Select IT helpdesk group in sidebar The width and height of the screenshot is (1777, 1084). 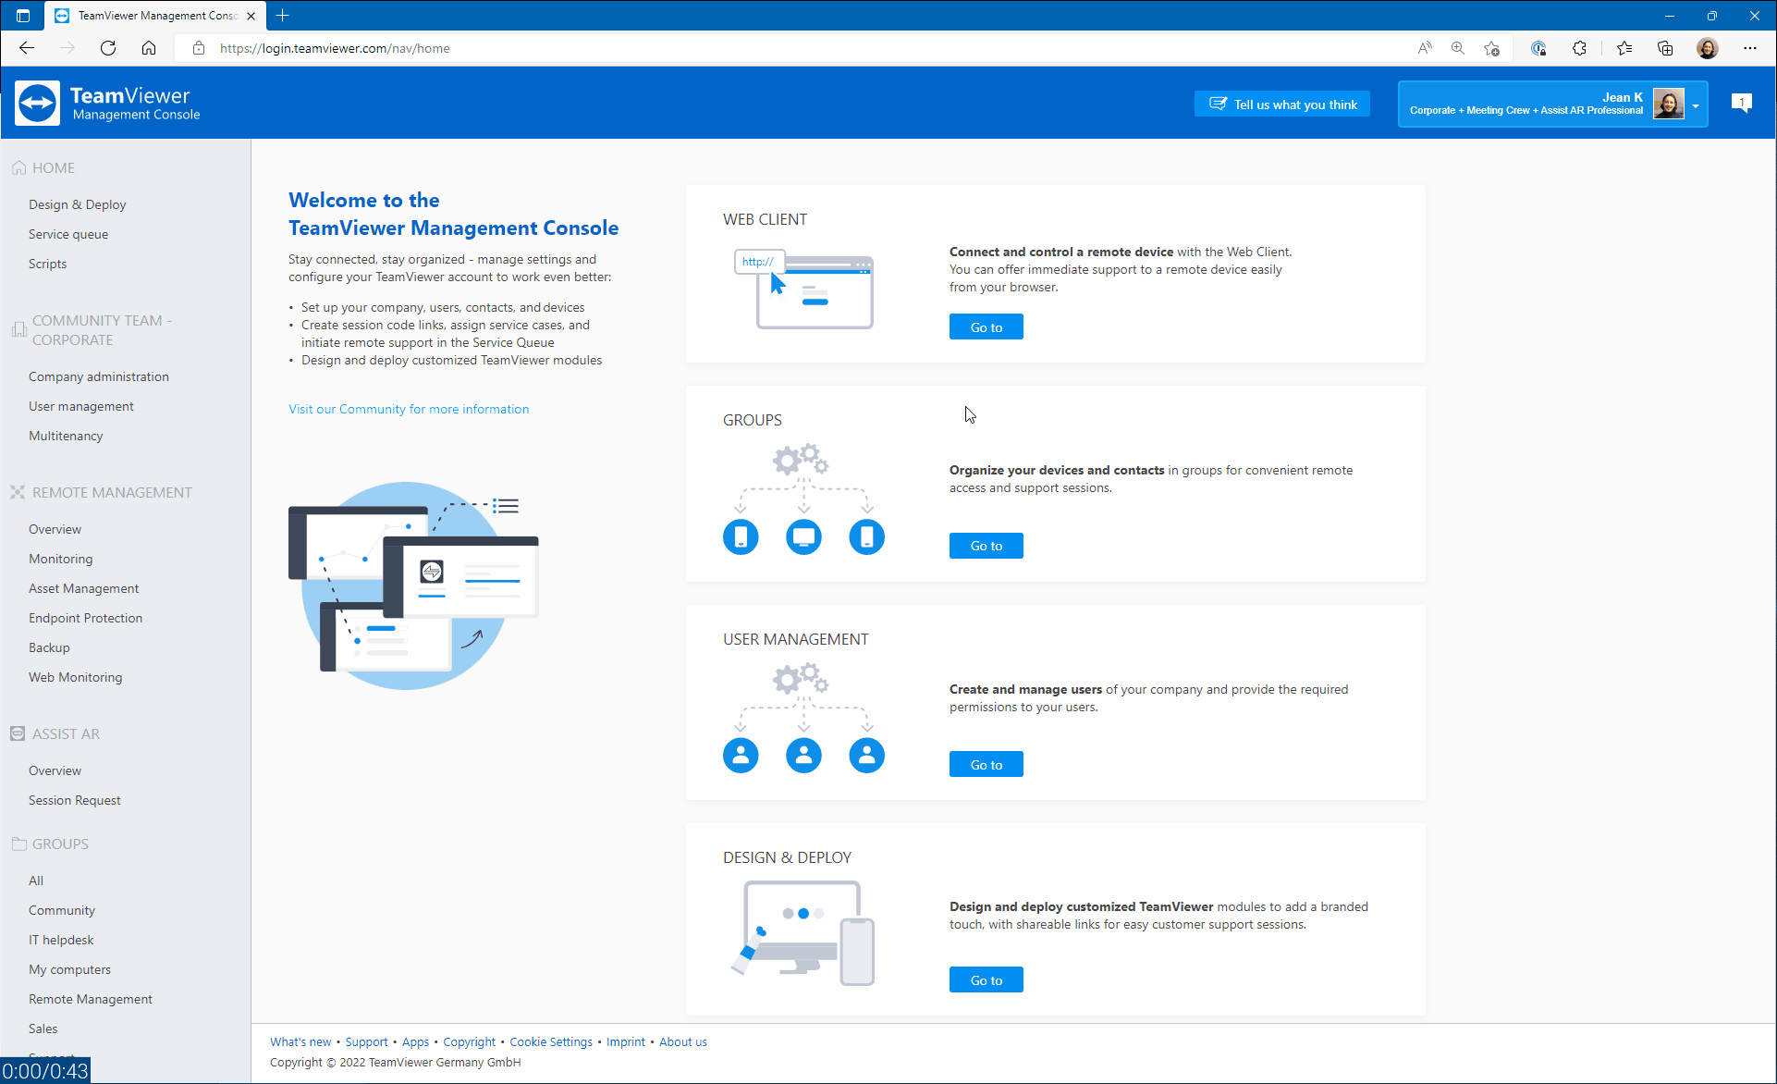point(62,940)
